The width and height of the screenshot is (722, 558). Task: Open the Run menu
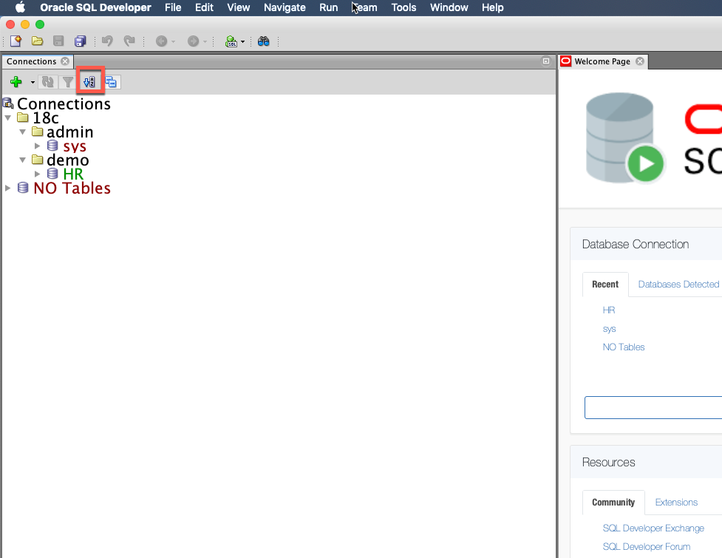329,7
